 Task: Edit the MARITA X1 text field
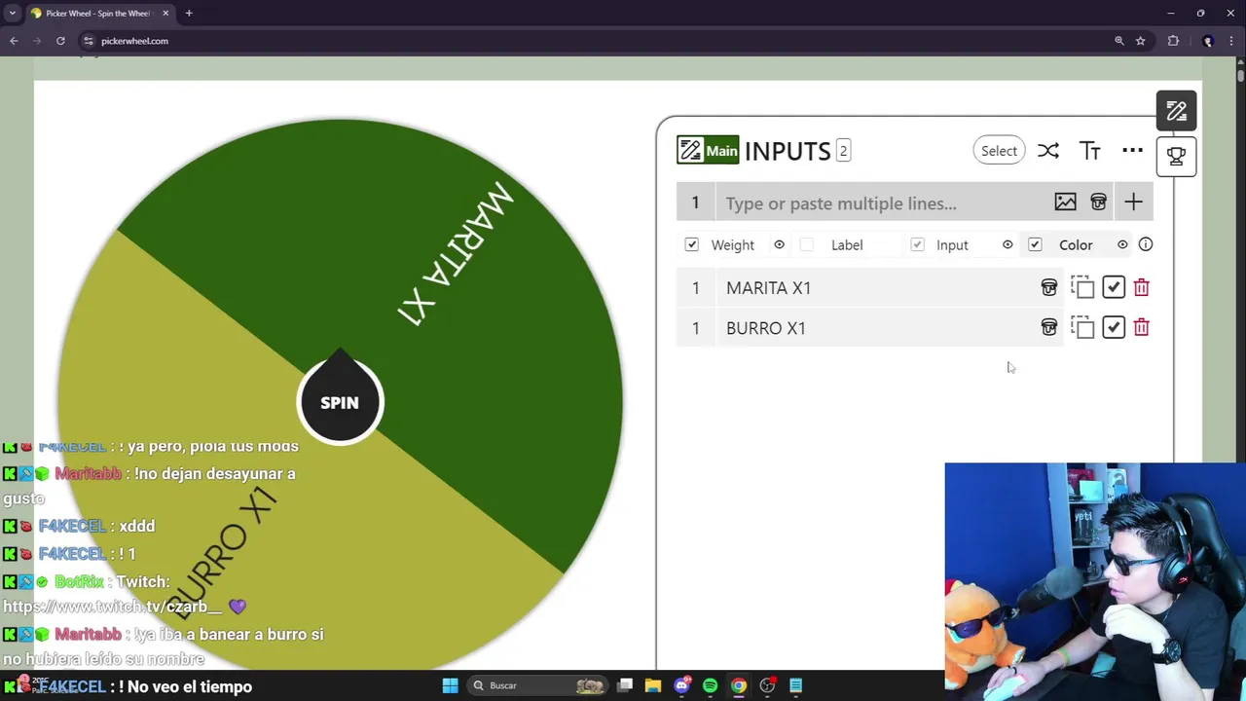tap(876, 287)
